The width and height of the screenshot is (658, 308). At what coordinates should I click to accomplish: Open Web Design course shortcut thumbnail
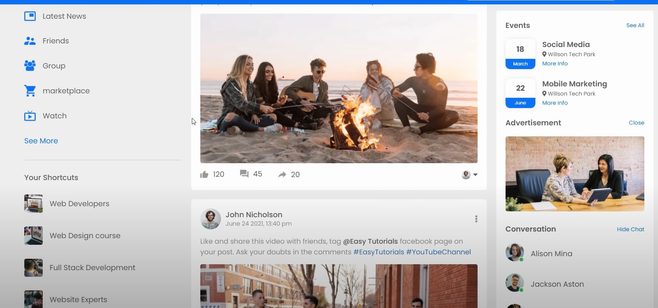click(34, 236)
